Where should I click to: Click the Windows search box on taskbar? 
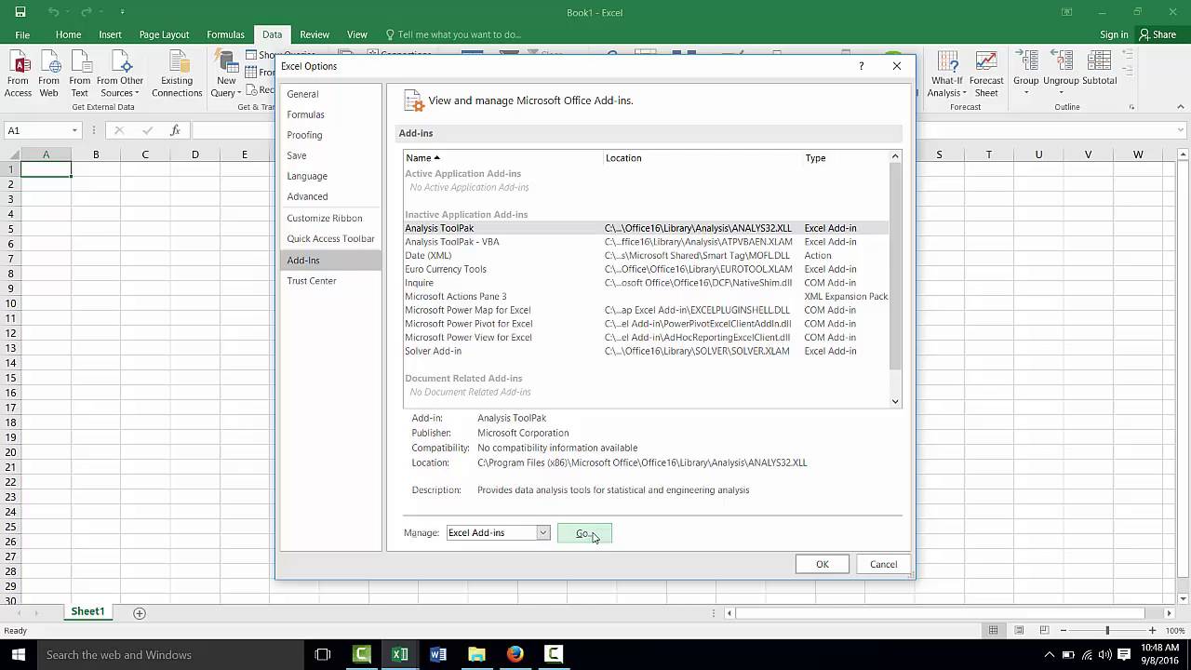click(171, 654)
